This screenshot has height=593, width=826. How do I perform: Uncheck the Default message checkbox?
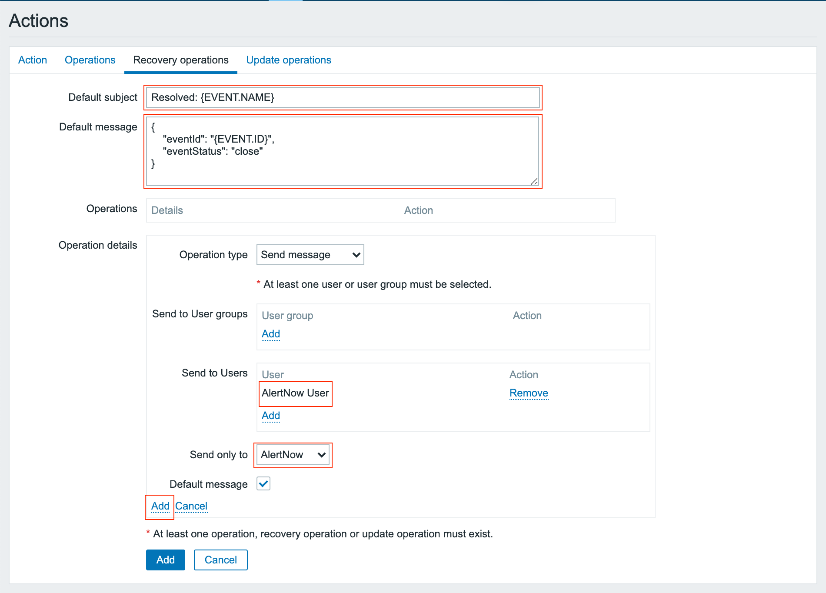click(x=263, y=483)
